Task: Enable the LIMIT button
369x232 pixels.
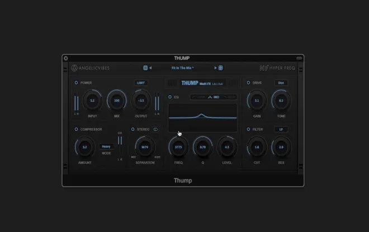Action: click(141, 83)
